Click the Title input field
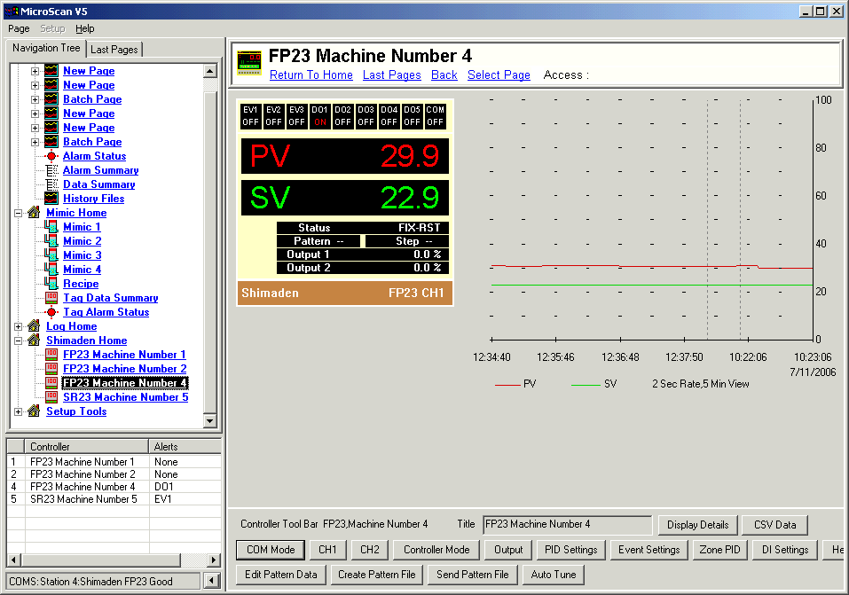The width and height of the screenshot is (849, 595). pyautogui.click(x=567, y=524)
